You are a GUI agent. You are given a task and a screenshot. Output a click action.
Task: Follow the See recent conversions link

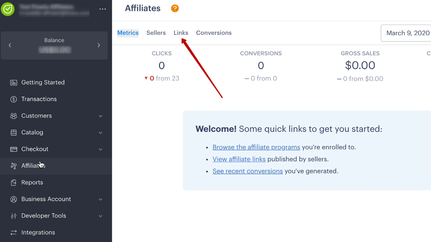pos(248,171)
